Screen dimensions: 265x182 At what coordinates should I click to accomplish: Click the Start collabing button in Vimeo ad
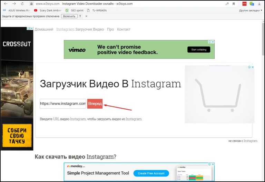pos(199,50)
